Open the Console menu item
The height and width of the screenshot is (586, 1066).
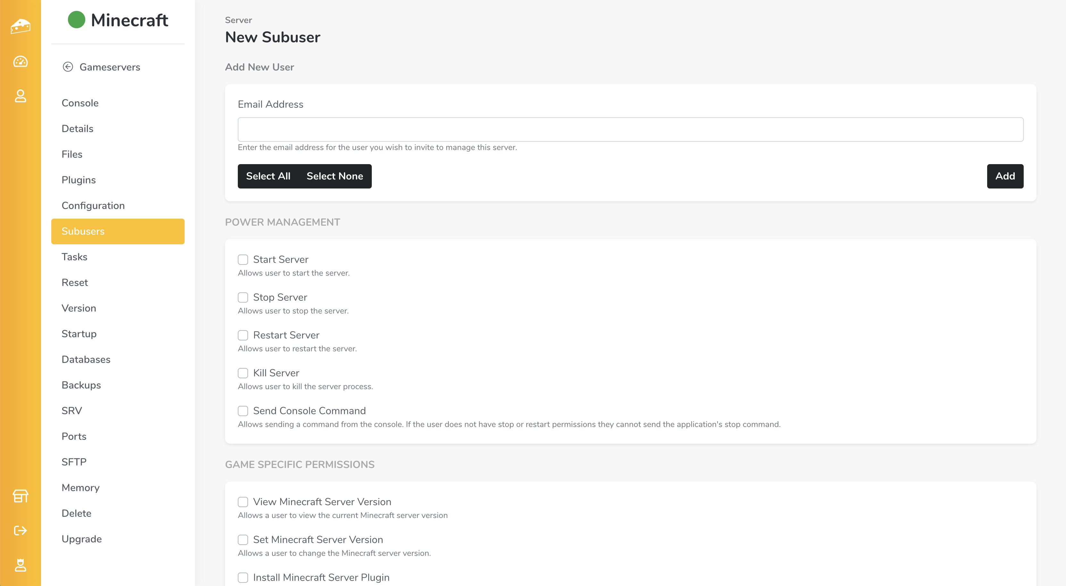point(80,103)
